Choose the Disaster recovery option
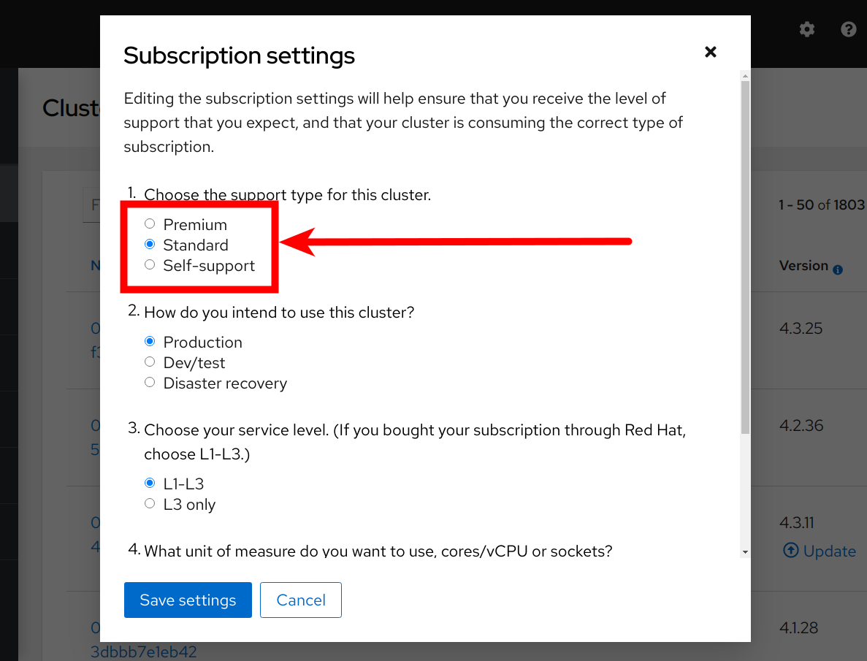The width and height of the screenshot is (867, 661). click(x=149, y=381)
